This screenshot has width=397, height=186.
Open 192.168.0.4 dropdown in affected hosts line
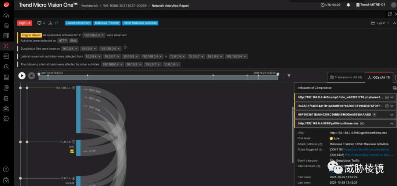tap(113, 65)
